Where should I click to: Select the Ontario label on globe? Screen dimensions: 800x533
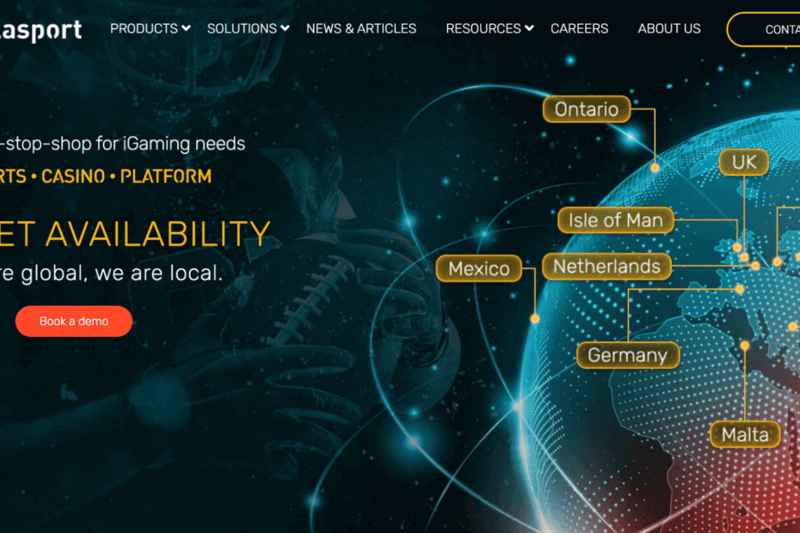[586, 109]
